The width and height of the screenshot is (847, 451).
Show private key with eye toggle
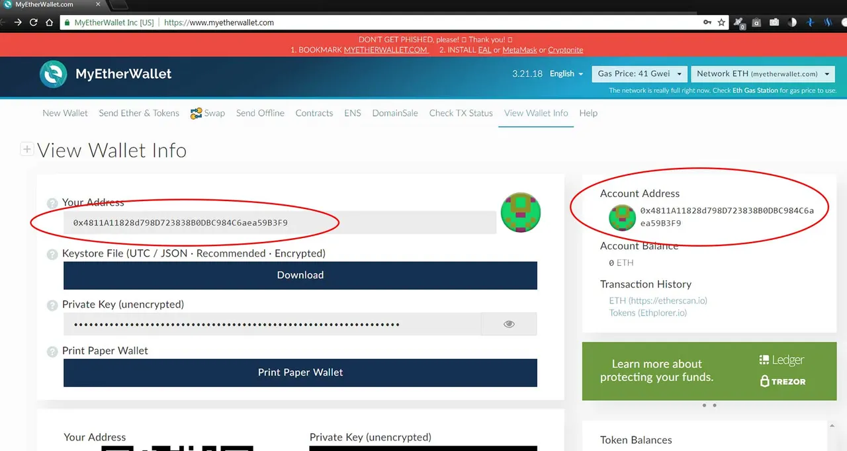pos(509,324)
